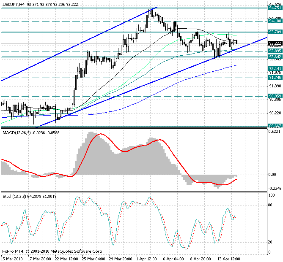Select the red MACD signal line peak

[101, 134]
